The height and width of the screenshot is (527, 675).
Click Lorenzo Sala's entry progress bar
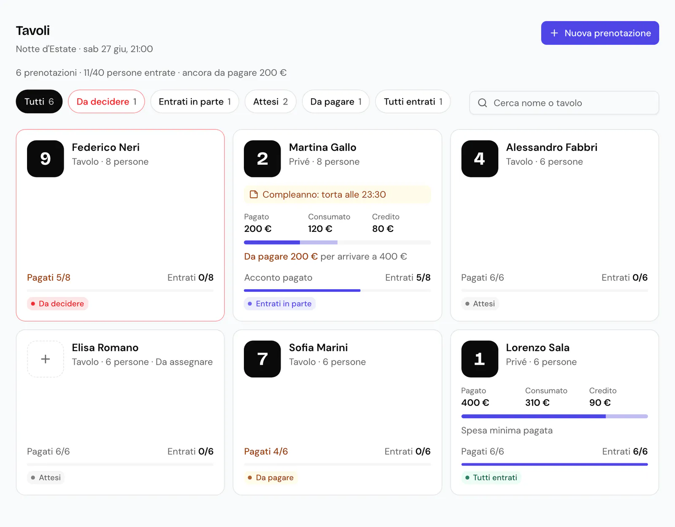pyautogui.click(x=555, y=464)
